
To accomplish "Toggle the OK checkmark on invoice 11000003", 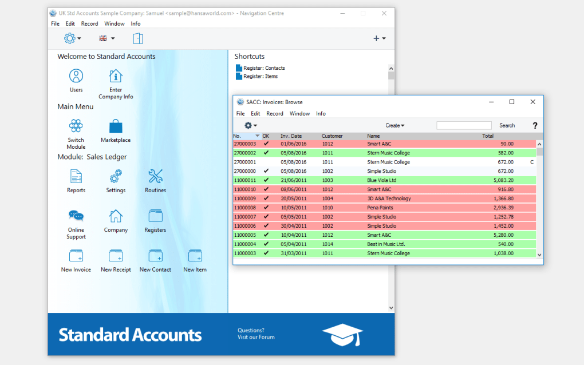I will pyautogui.click(x=265, y=253).
